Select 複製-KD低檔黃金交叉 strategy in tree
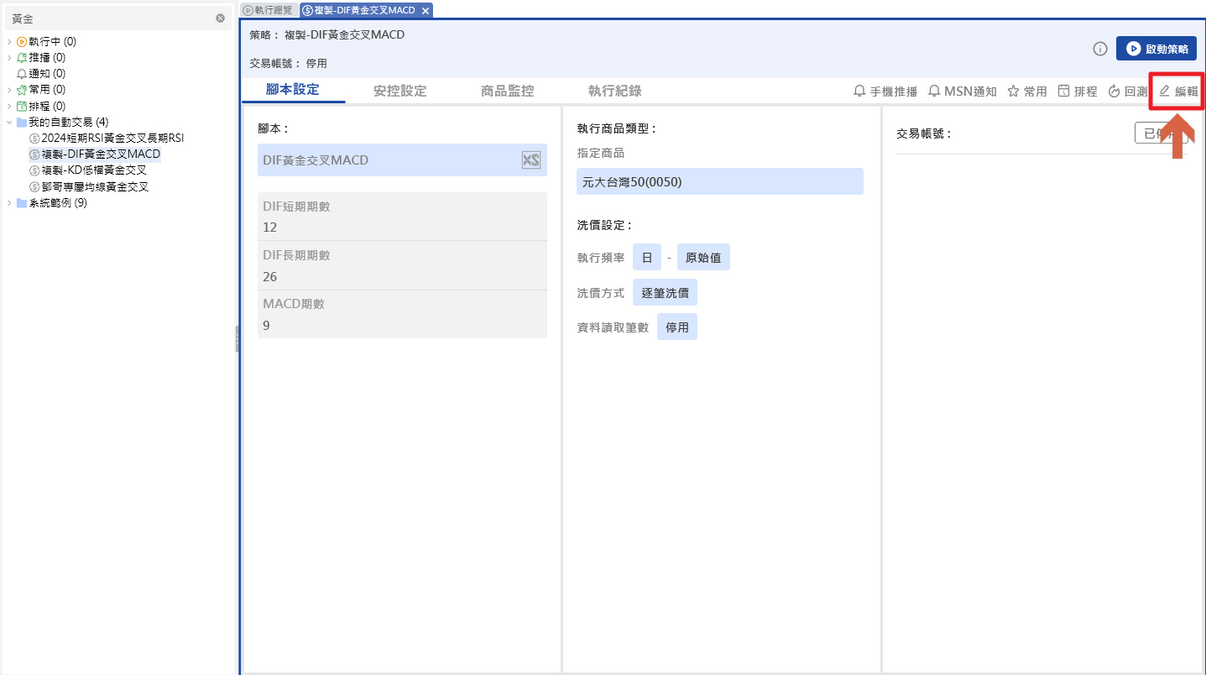Image resolution: width=1206 pixels, height=675 pixels. click(94, 170)
